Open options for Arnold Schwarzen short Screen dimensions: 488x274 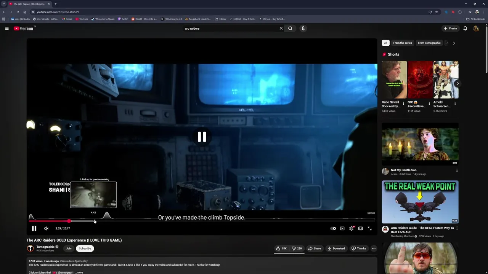click(x=455, y=104)
